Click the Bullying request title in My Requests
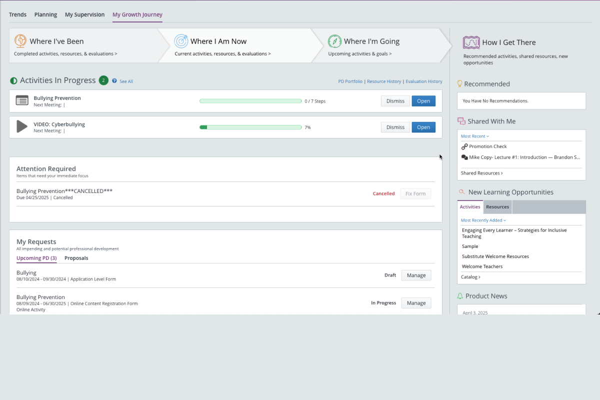The image size is (600, 400). (x=26, y=273)
